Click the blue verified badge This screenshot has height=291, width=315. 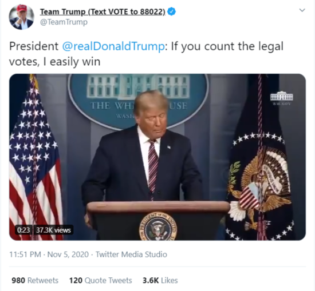click(x=171, y=11)
